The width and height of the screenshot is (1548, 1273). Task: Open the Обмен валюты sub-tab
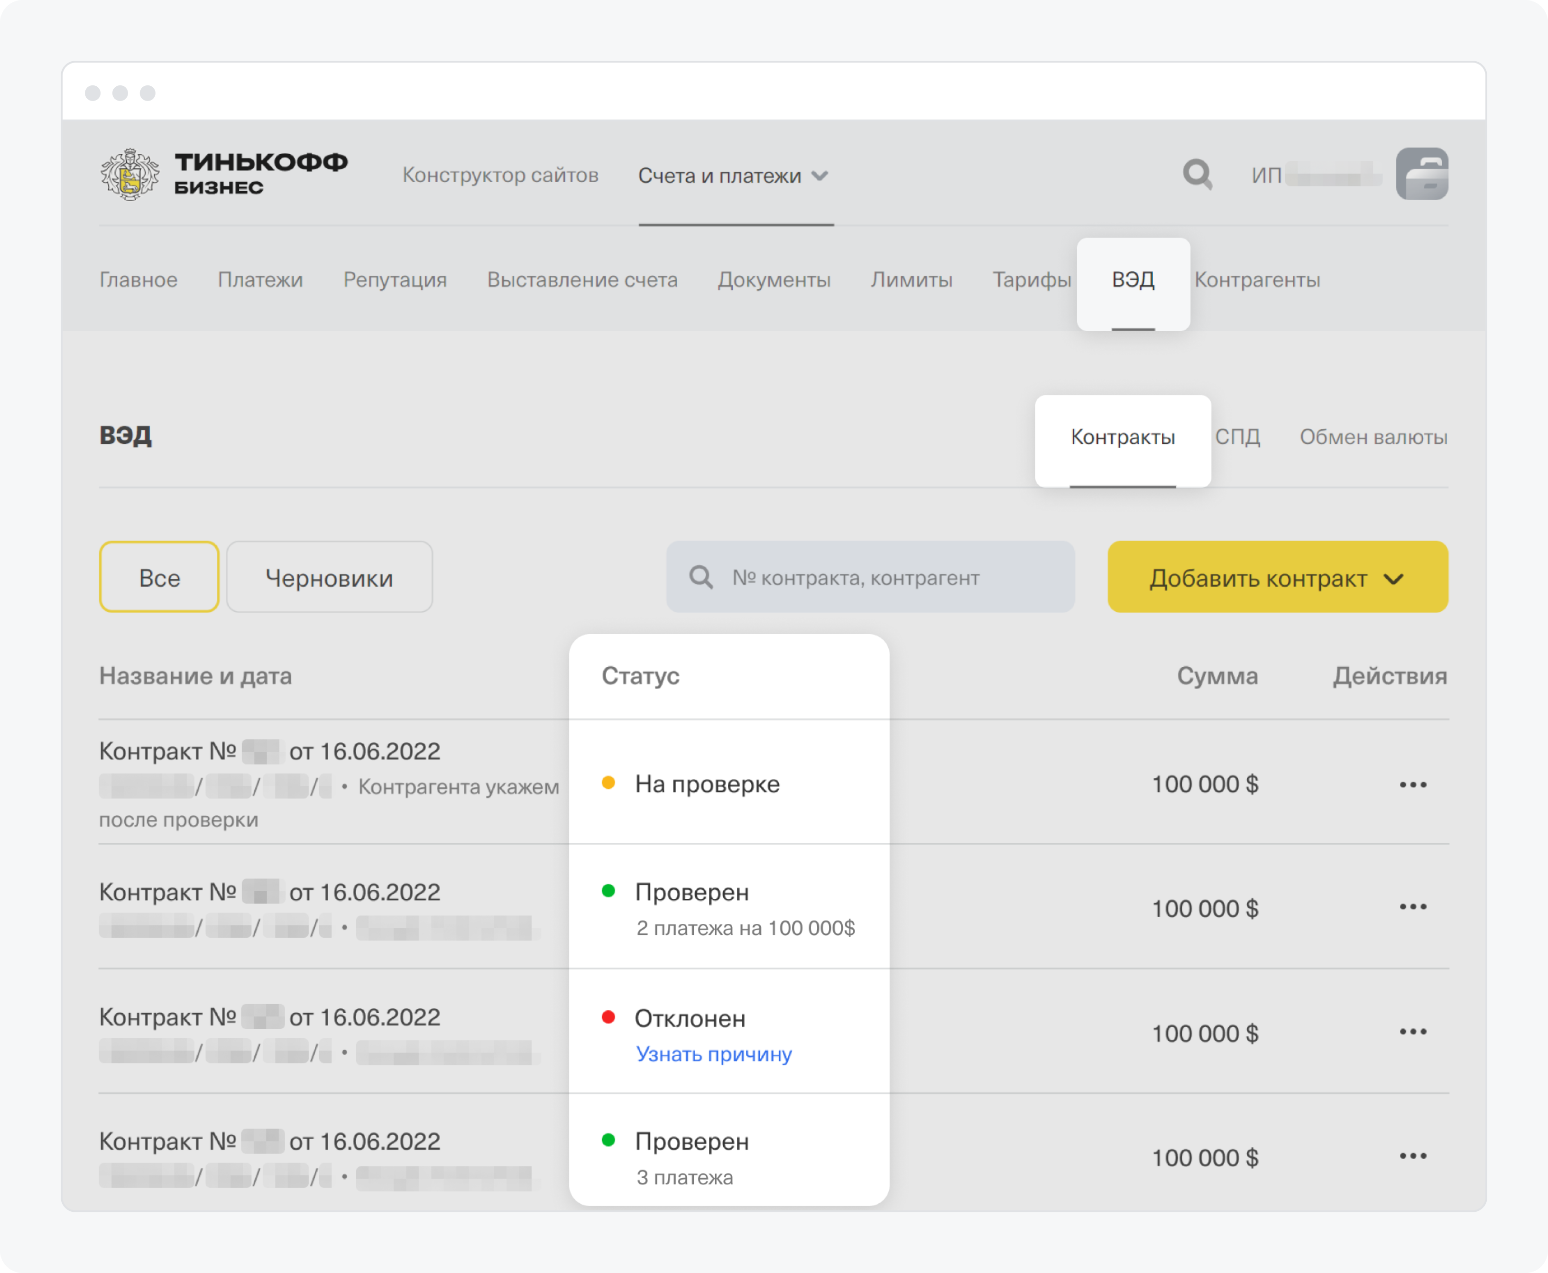[x=1373, y=437]
